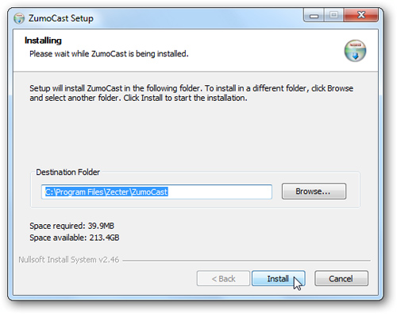
Task: Click the greyed-out maximize window button
Action: coord(333,15)
